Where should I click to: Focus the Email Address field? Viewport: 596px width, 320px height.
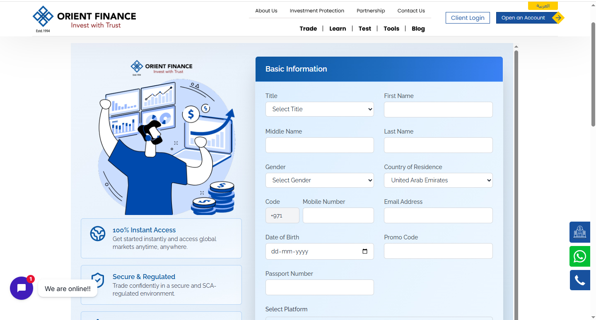[x=438, y=215]
